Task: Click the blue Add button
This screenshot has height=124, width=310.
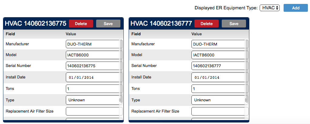Action: [295, 8]
